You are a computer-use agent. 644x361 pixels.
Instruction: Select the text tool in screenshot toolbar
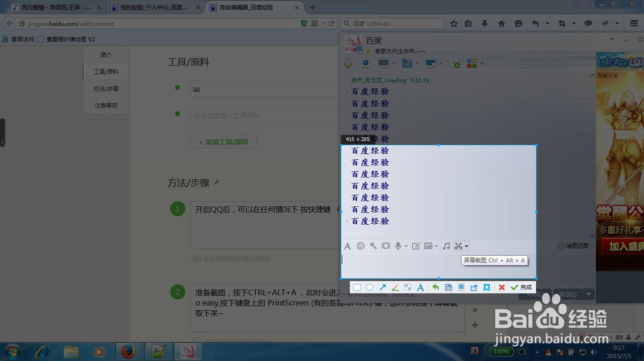coord(420,287)
